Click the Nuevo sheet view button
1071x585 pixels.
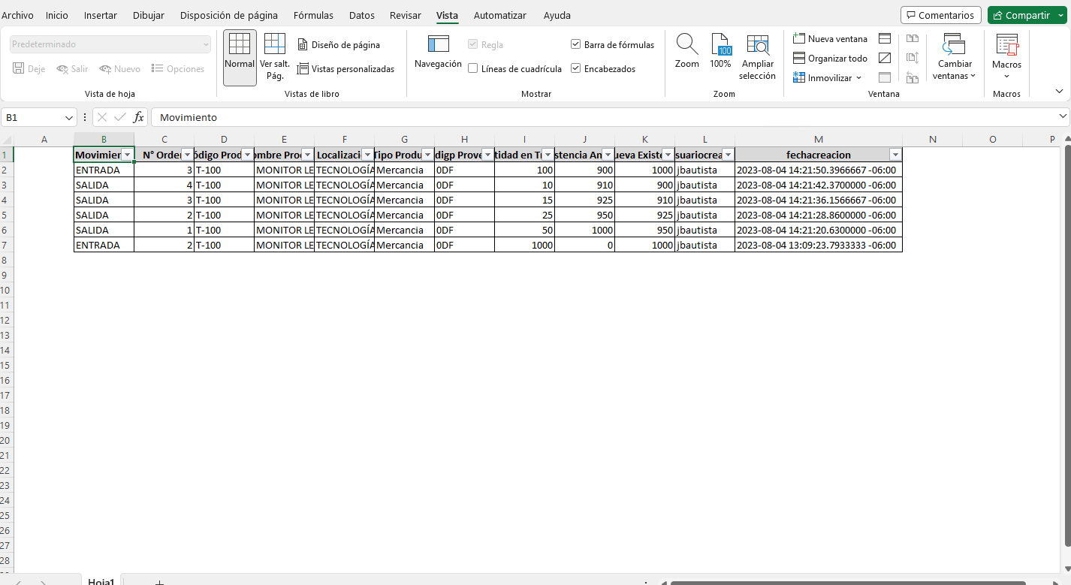[119, 69]
